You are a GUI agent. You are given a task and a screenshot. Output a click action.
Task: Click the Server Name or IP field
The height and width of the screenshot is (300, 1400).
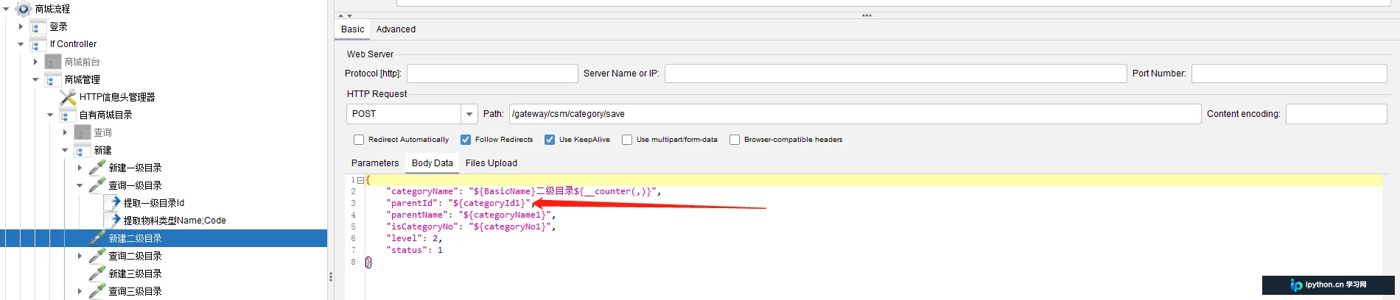896,74
